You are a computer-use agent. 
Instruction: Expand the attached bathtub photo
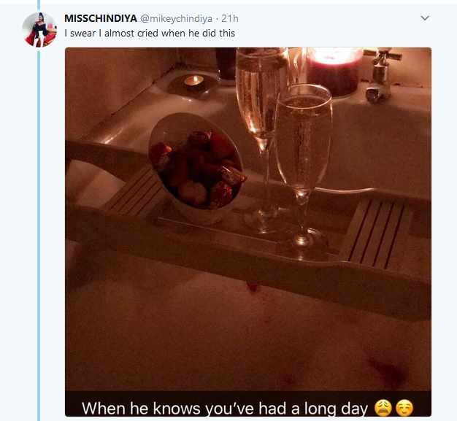pyautogui.click(x=248, y=232)
